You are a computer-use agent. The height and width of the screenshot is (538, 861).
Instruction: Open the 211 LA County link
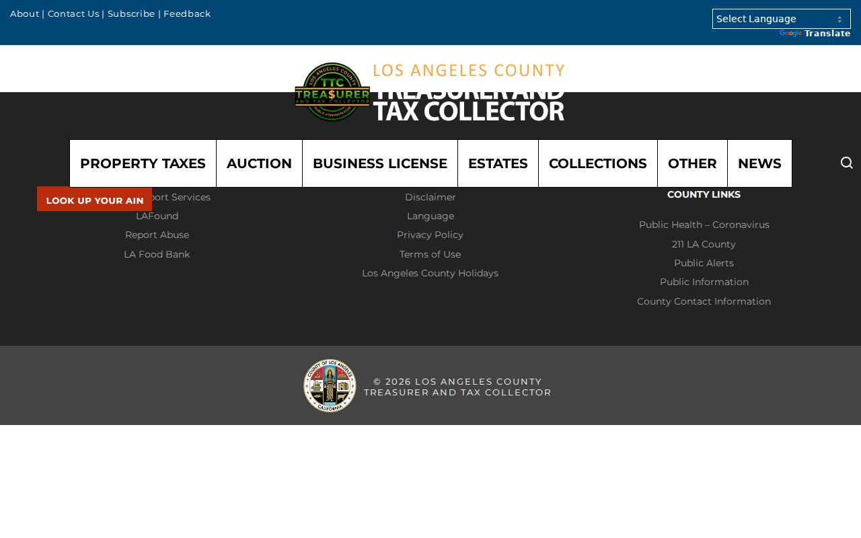[x=704, y=244]
